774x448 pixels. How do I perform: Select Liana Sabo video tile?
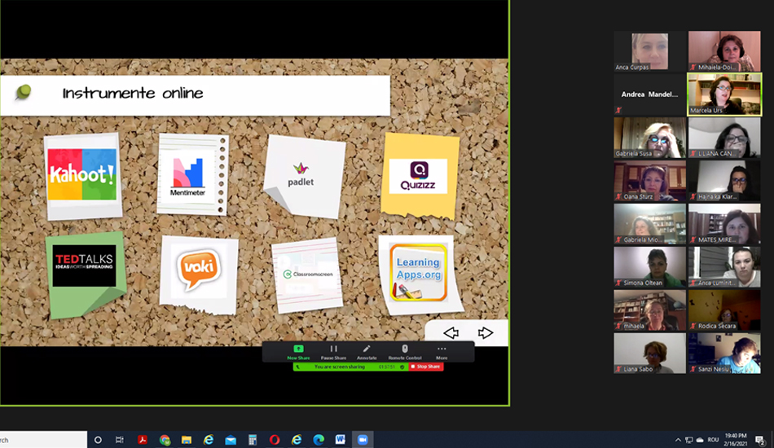(x=649, y=354)
